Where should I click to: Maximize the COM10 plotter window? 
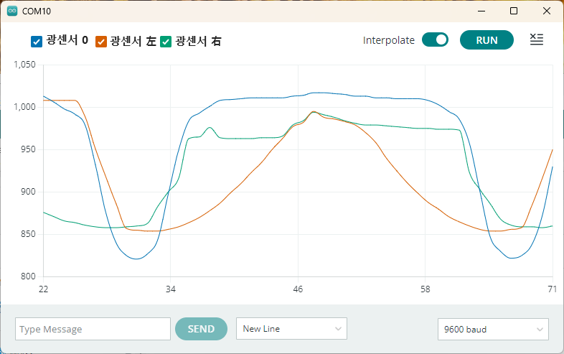coord(514,11)
